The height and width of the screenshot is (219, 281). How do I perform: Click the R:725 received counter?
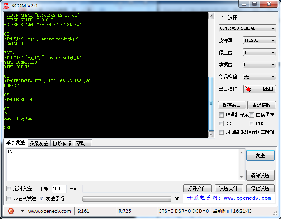click(x=125, y=211)
